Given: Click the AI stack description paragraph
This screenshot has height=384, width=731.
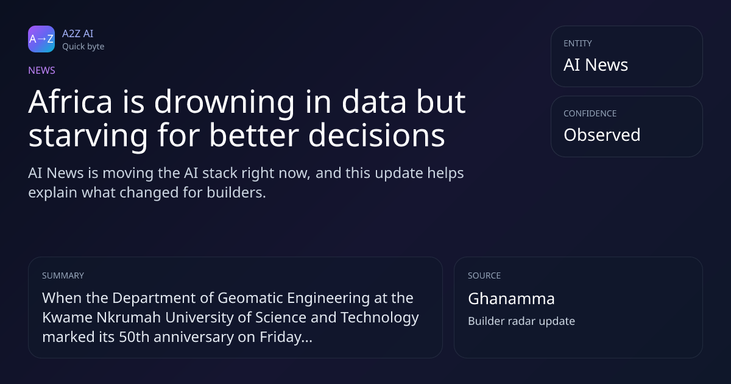Looking at the screenshot, I should click(x=246, y=182).
